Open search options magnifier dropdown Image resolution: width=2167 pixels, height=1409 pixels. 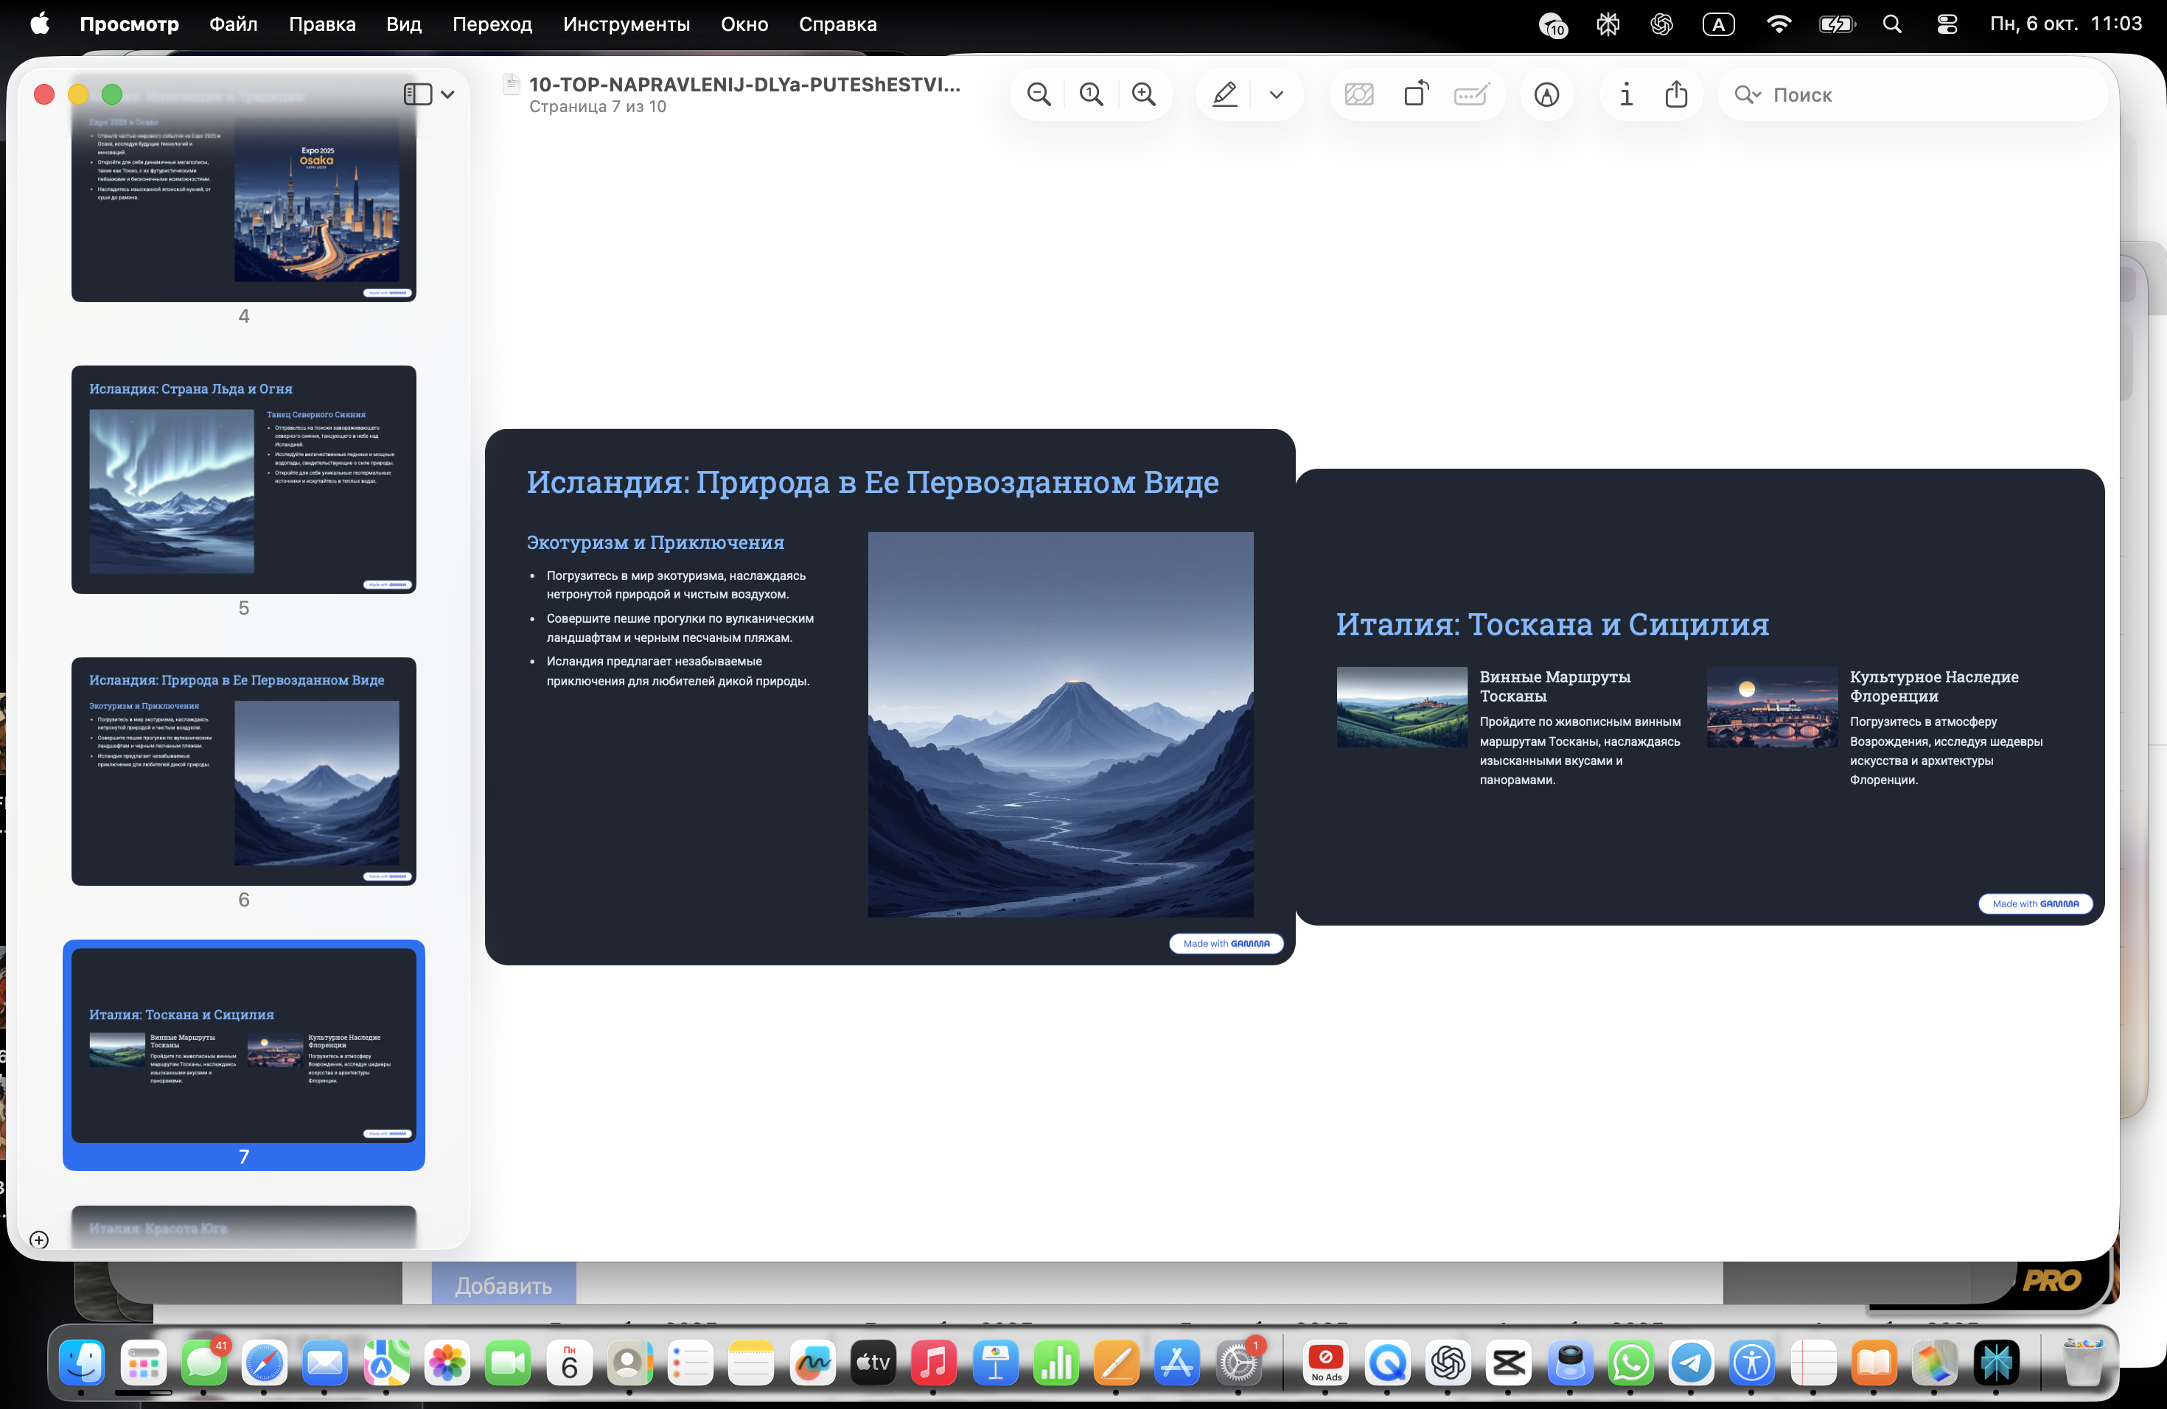pyautogui.click(x=1748, y=94)
